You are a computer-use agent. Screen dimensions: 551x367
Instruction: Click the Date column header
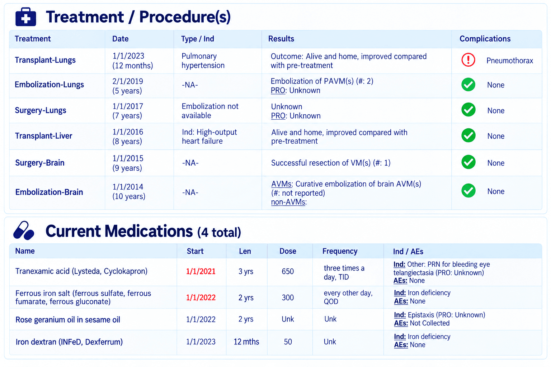[x=121, y=39]
